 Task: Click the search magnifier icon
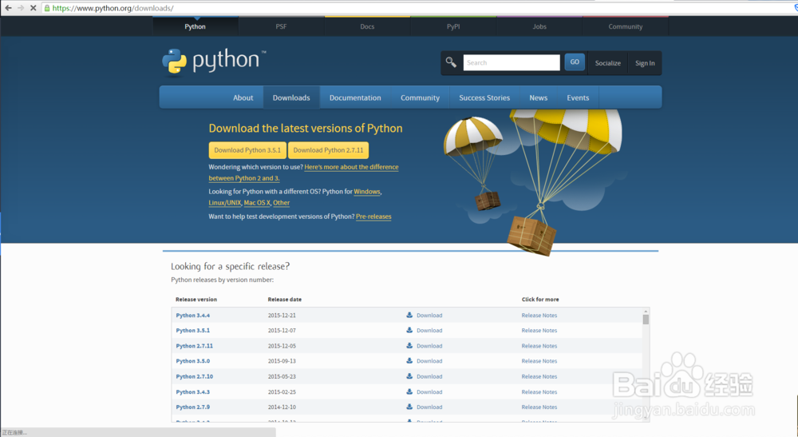(451, 62)
